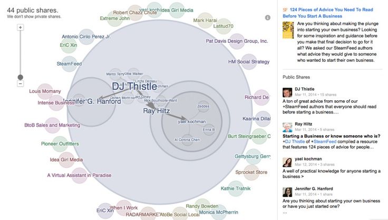Open yael kochman's avatar in Public Shares
The image size is (388, 220).
click(x=287, y=161)
